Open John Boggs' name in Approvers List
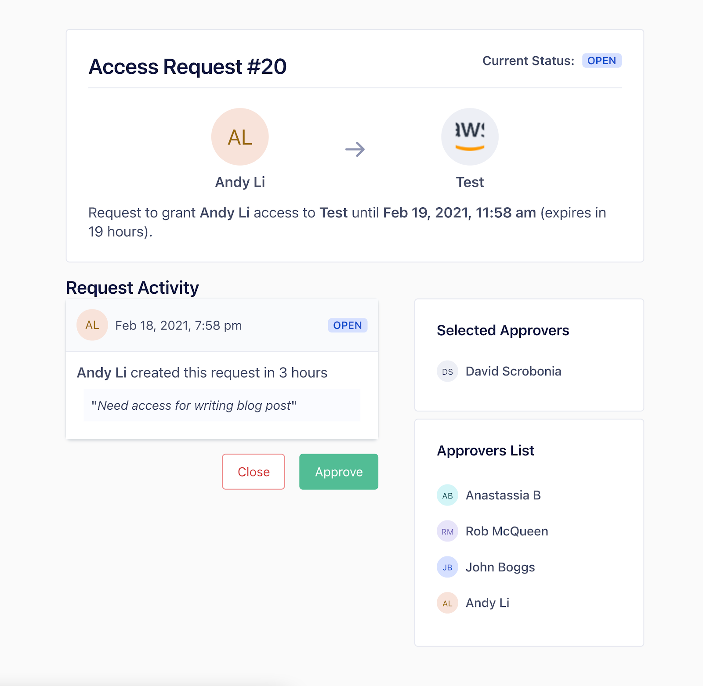This screenshot has height=686, width=703. (500, 567)
